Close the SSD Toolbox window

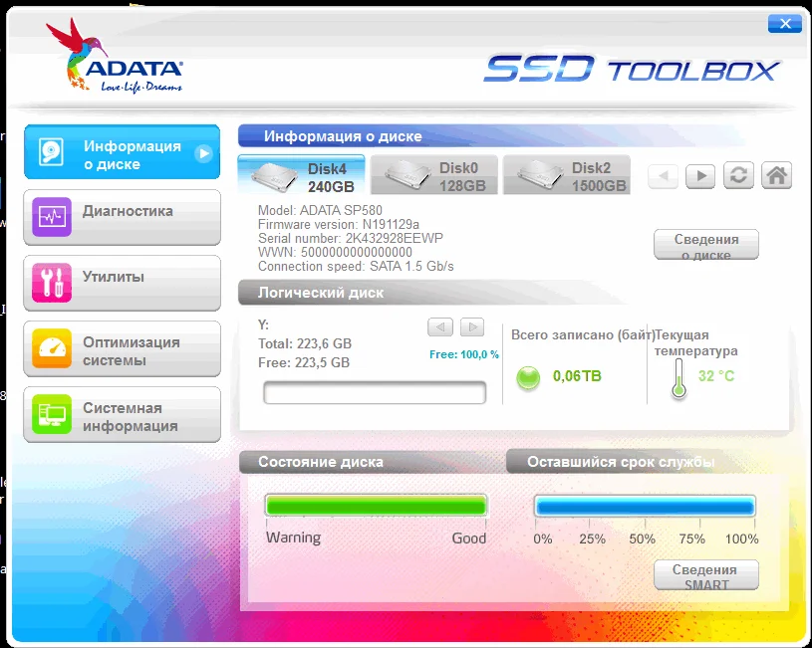[x=785, y=24]
